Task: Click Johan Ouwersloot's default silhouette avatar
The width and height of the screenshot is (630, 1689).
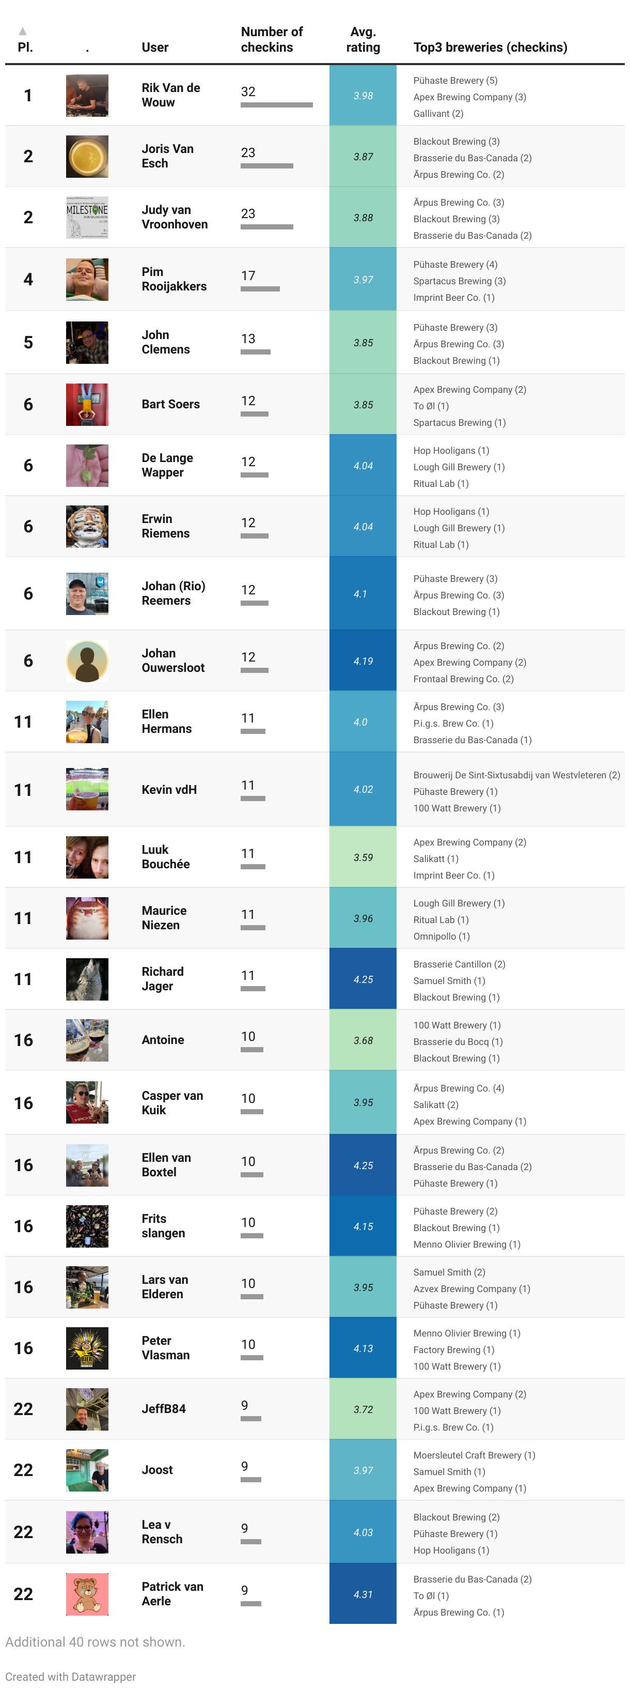Action: click(x=87, y=661)
